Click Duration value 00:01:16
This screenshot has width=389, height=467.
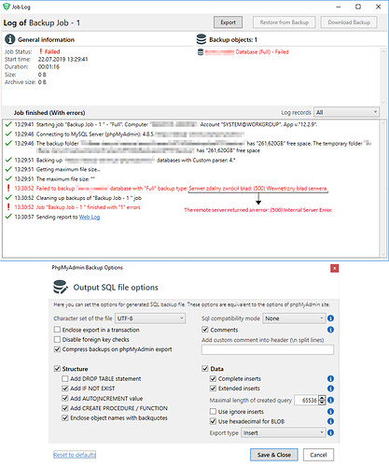pyautogui.click(x=49, y=66)
